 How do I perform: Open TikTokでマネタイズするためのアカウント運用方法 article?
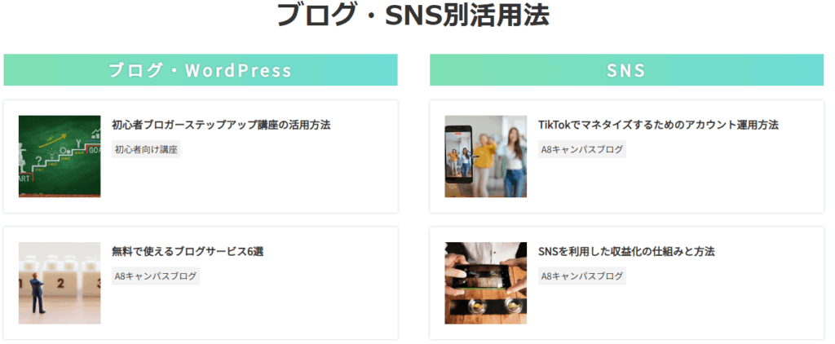[x=658, y=126]
